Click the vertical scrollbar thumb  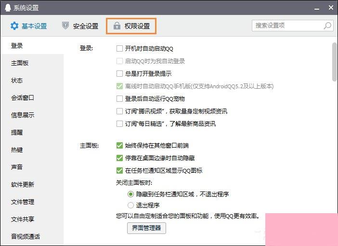click(335, 62)
